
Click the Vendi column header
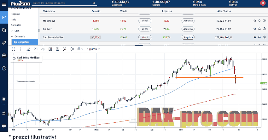click(x=123, y=11)
